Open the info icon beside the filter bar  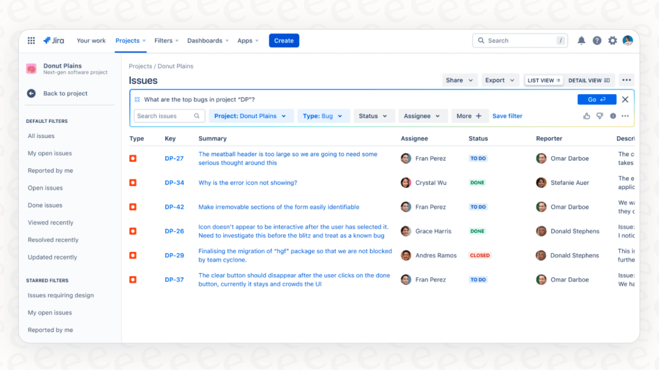(613, 116)
